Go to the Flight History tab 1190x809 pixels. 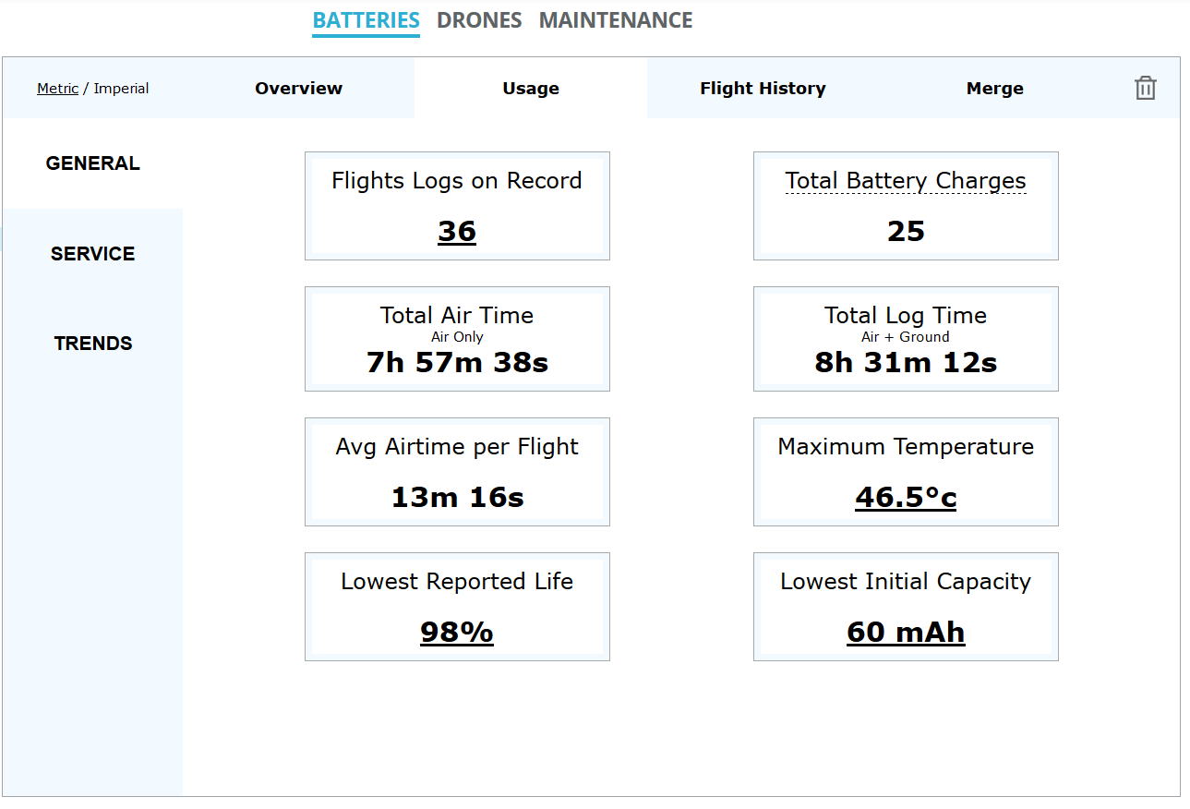click(x=763, y=89)
